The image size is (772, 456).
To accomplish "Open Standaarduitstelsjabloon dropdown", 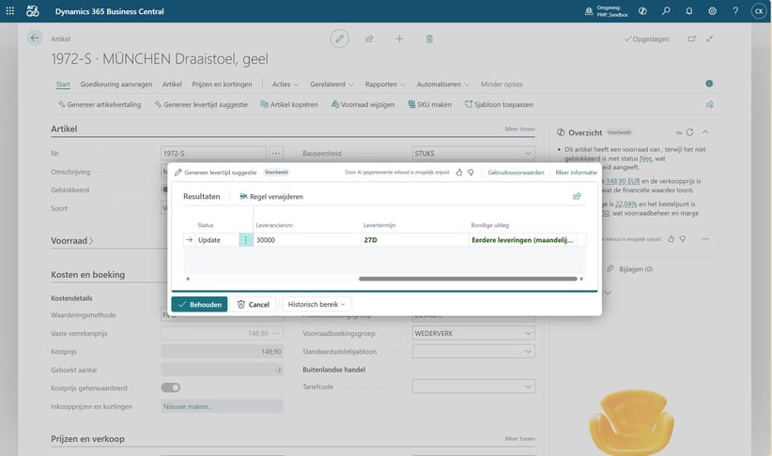I will 528,351.
